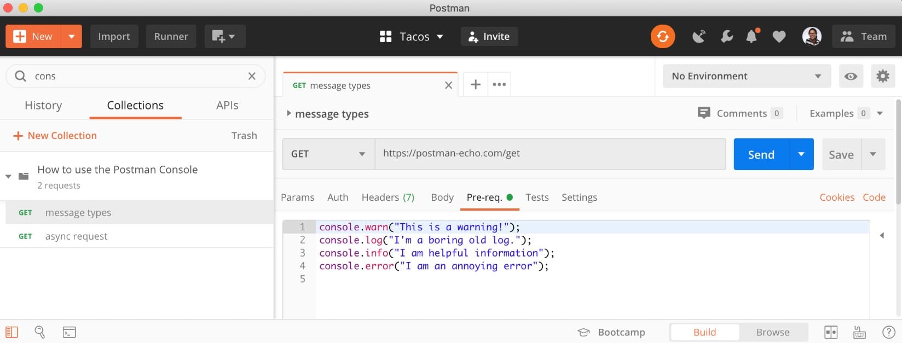The width and height of the screenshot is (902, 343).
Task: Collapse the Postman Console collection
Action: click(8, 176)
